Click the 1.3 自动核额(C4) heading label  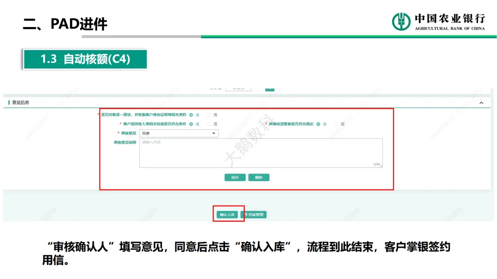click(85, 59)
